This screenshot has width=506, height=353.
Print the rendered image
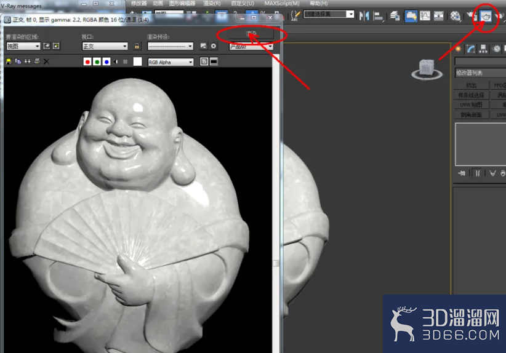tap(37, 61)
